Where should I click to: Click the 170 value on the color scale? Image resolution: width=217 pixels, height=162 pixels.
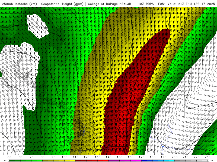click(142, 157)
